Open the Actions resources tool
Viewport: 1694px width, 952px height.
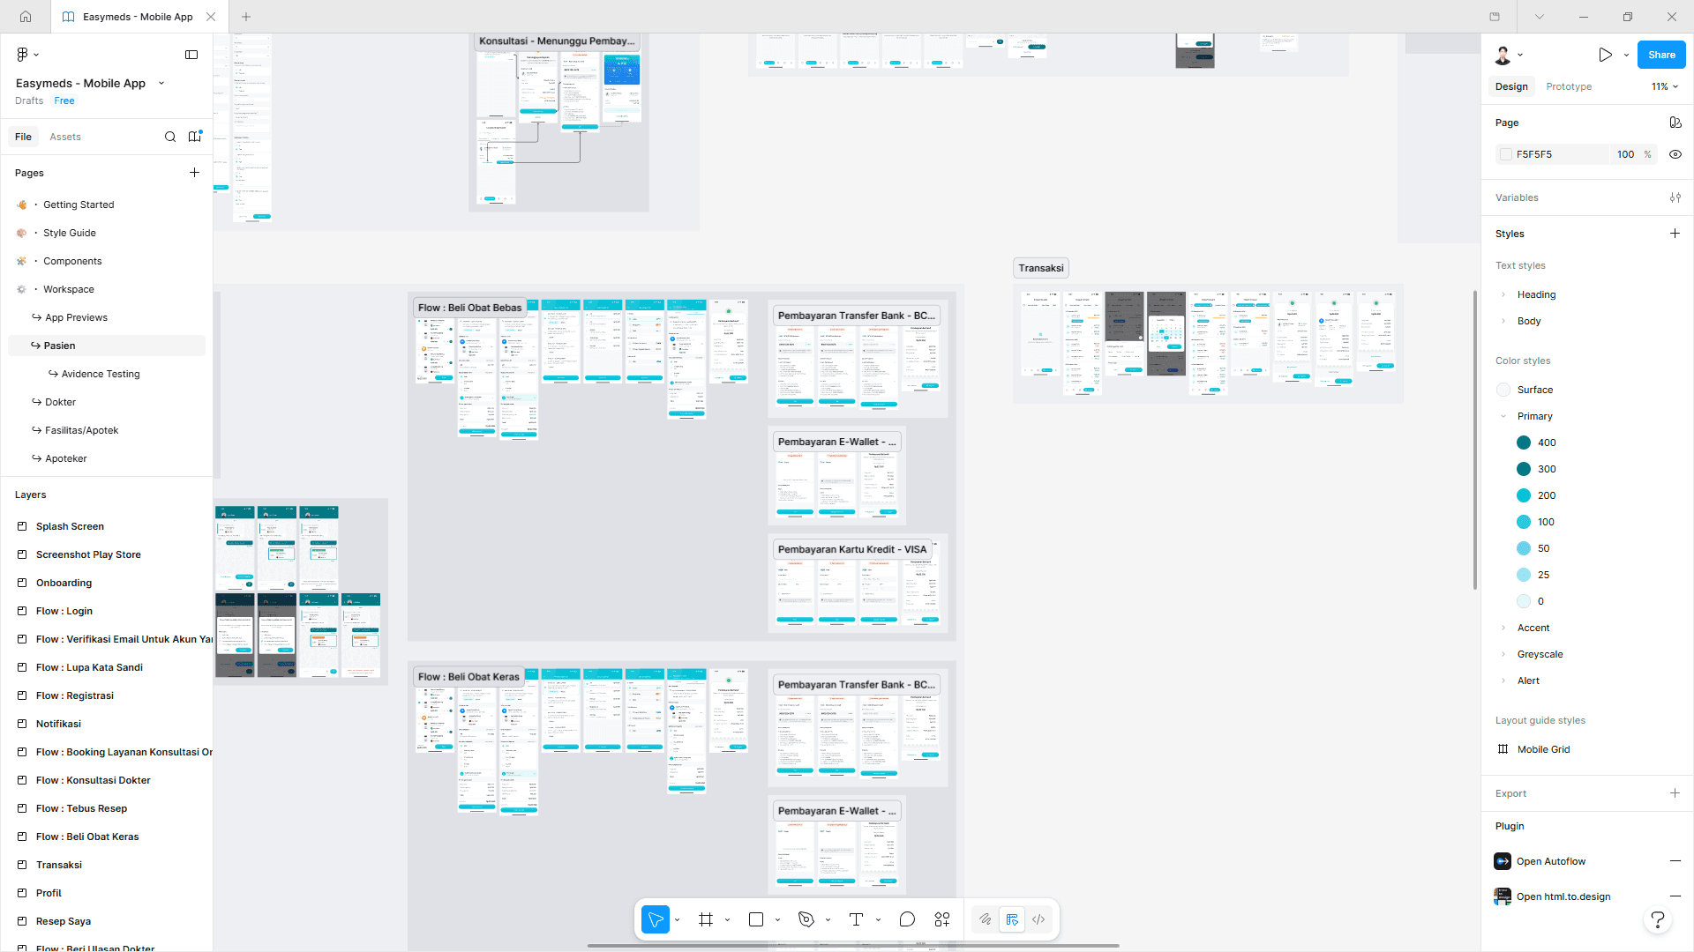pos(942,919)
